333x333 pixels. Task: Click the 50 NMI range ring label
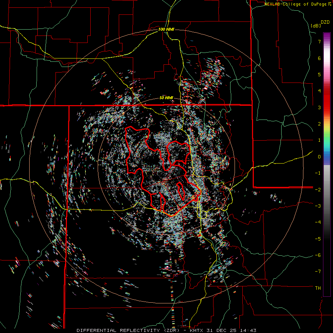[166, 98]
